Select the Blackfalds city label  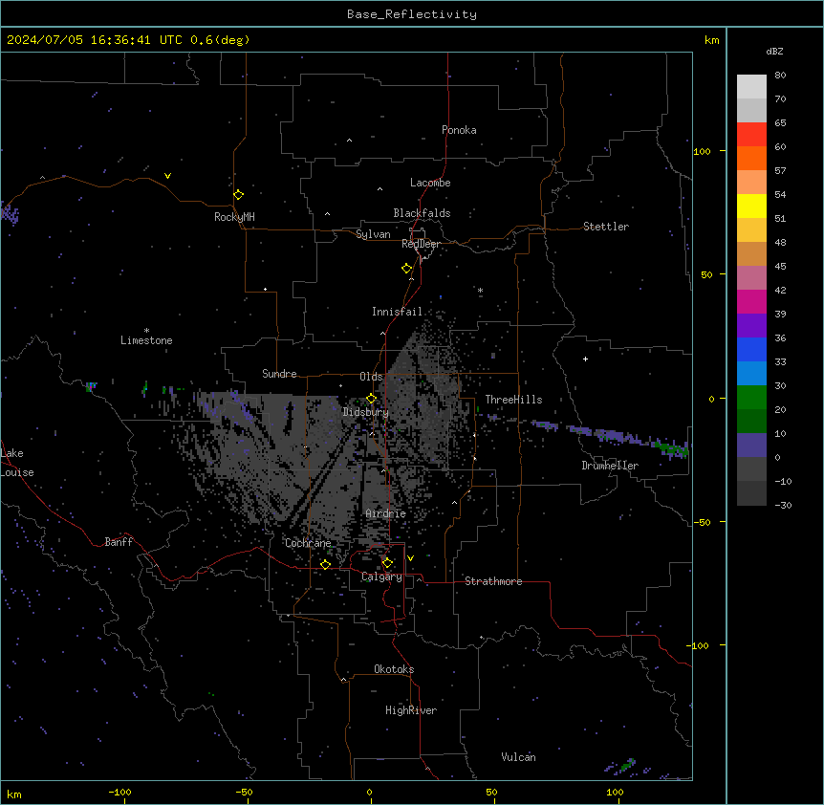pyautogui.click(x=422, y=213)
